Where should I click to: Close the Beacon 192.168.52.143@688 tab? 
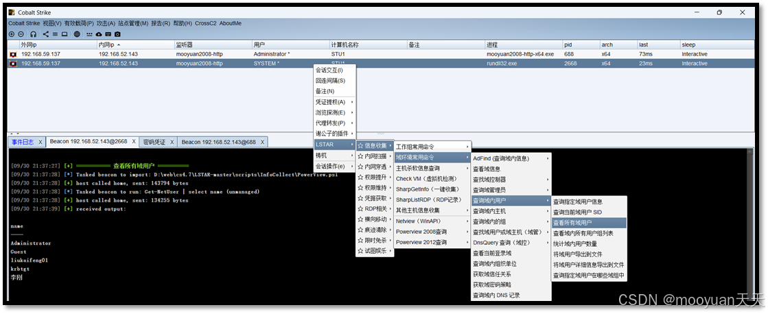pos(262,142)
